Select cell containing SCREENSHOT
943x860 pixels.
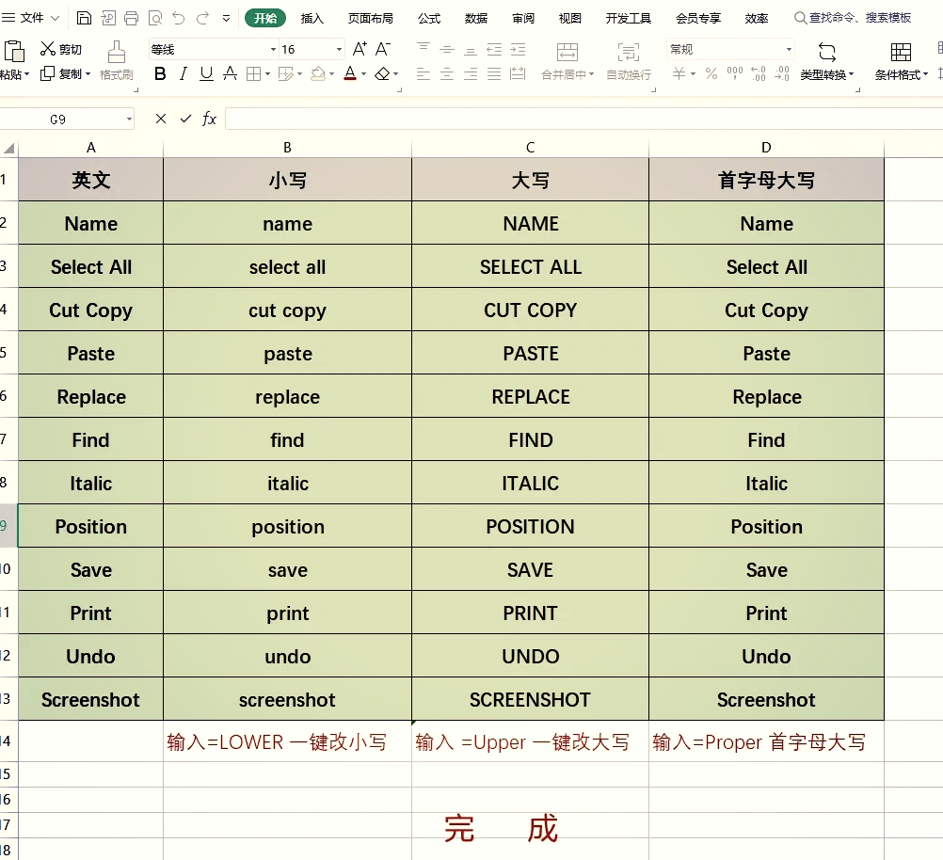531,699
